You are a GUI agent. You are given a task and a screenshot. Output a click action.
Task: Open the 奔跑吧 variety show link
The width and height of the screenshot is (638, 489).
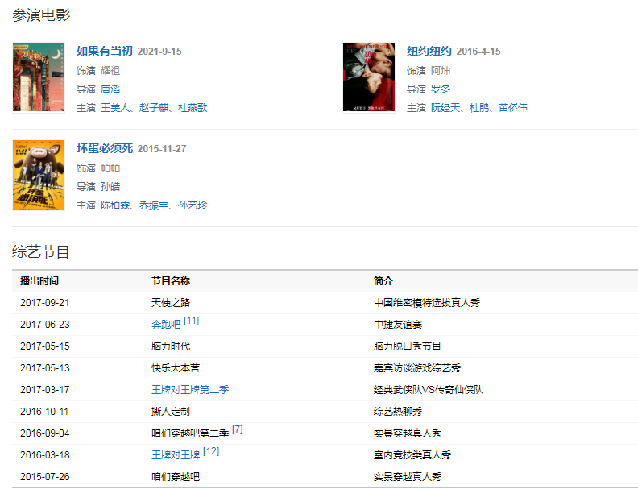tap(166, 325)
